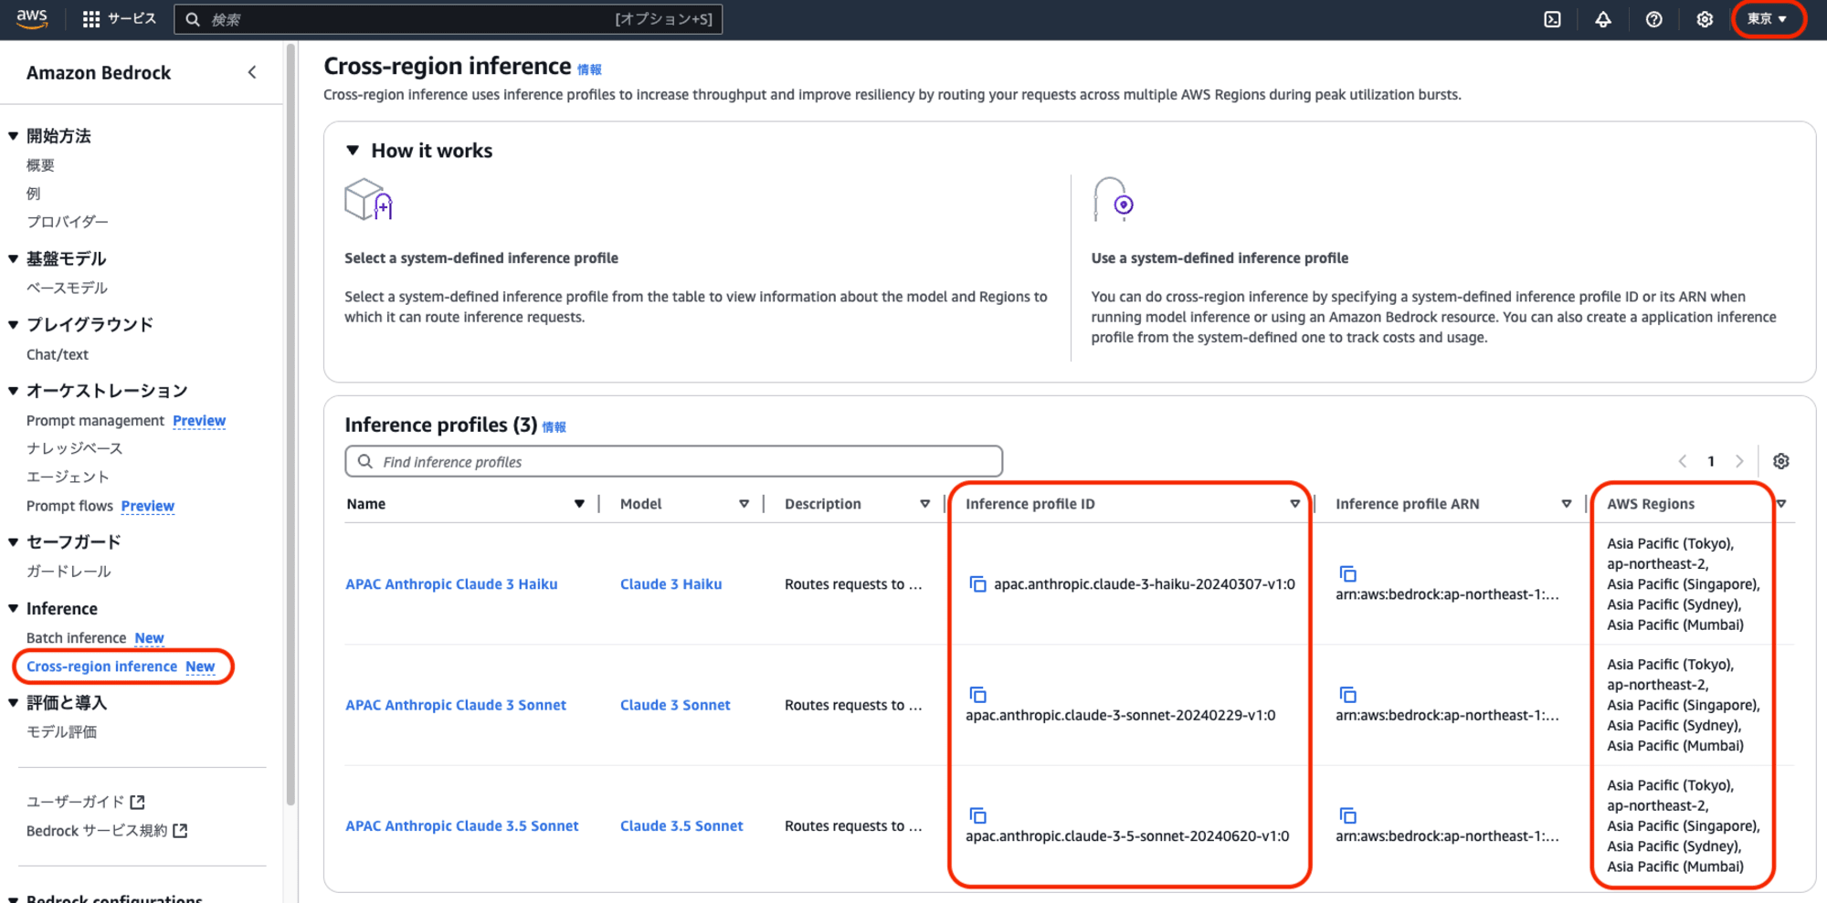
Task: Open the 情報 link beside Inference profiles
Action: click(554, 426)
